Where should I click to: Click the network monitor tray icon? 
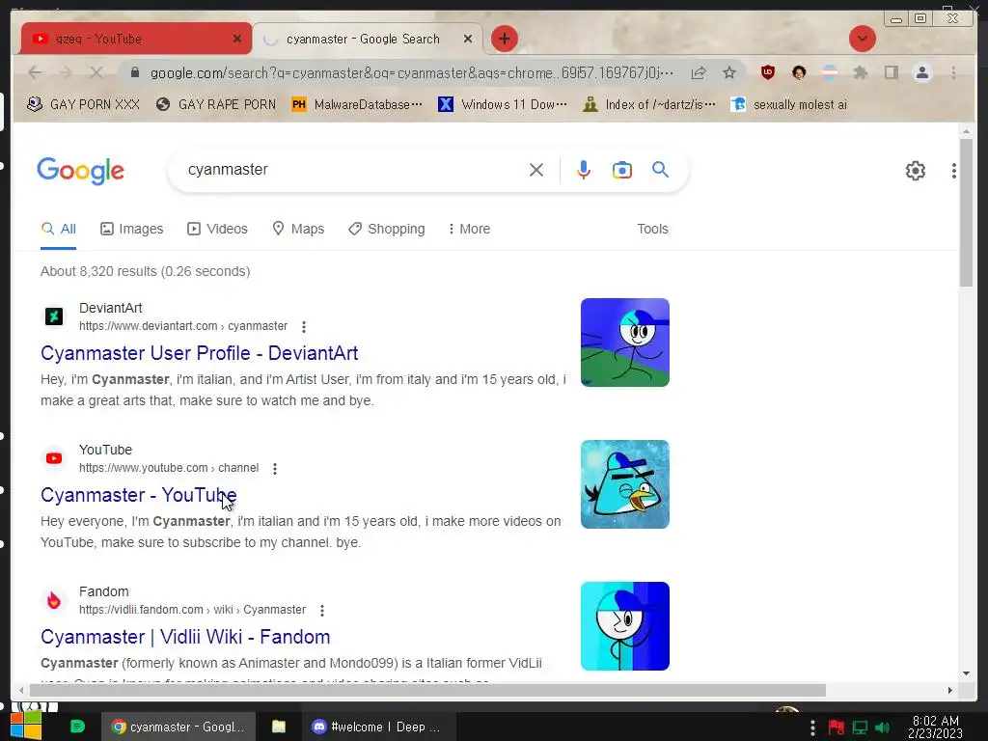click(x=860, y=727)
